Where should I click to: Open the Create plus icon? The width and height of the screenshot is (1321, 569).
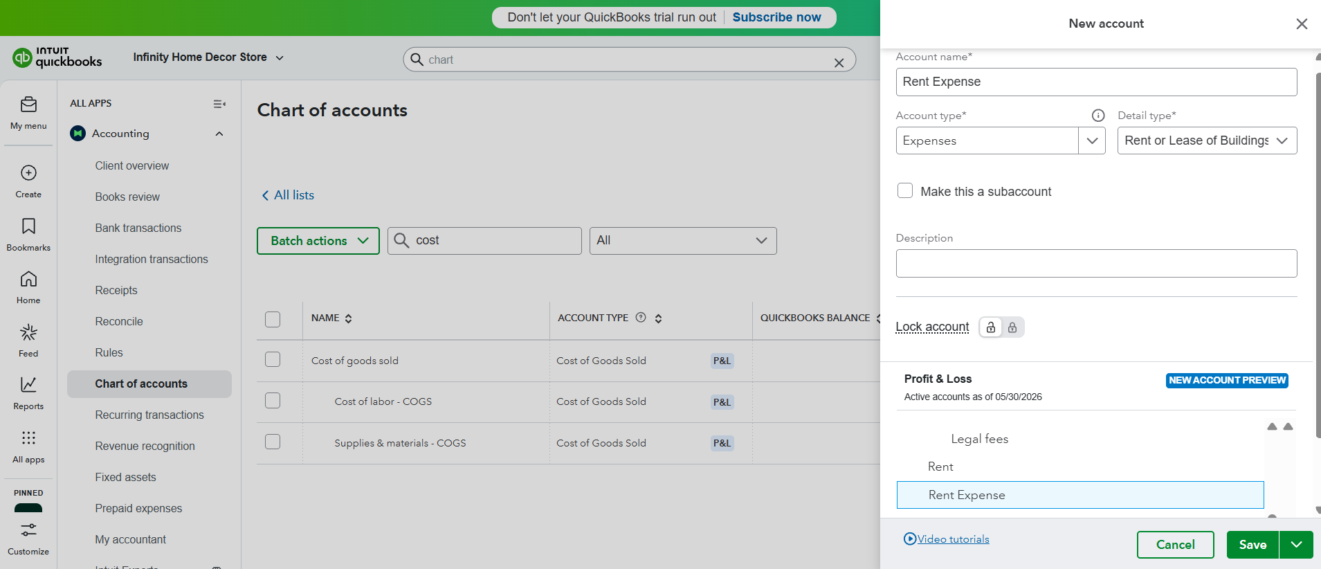[x=28, y=173]
